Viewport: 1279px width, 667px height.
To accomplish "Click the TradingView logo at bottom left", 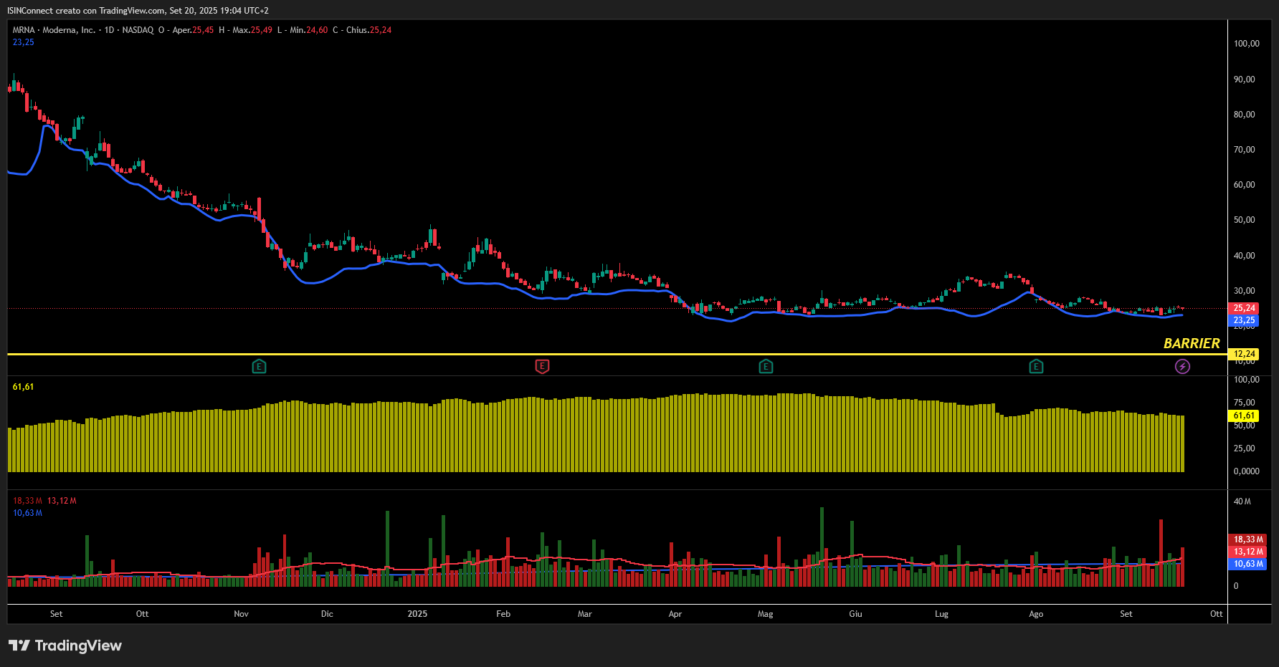I will coord(65,646).
